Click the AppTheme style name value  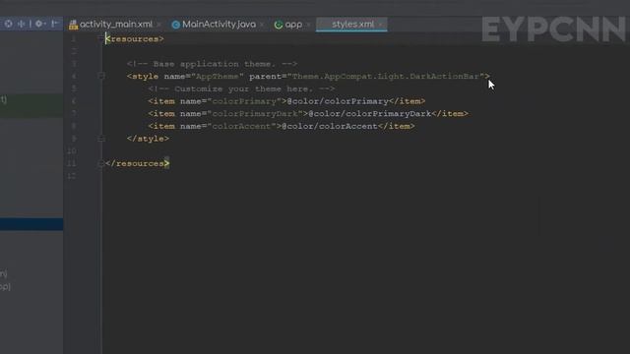click(x=218, y=77)
